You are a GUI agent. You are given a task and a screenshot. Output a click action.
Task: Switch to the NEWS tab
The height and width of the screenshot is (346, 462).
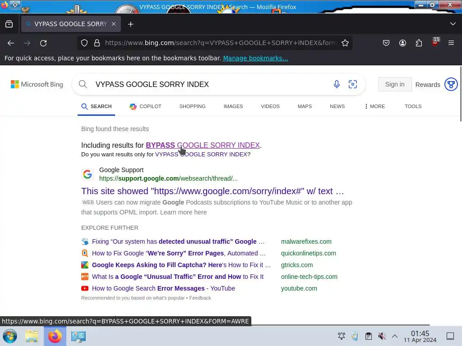337,106
